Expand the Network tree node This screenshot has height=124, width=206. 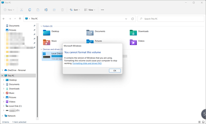coord(3,116)
